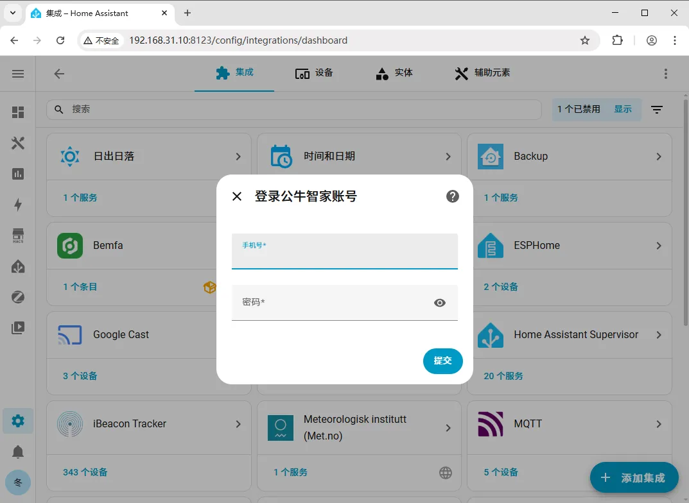The width and height of the screenshot is (689, 503).
Task: Open the lightning bolt sidebar icon
Action: (x=18, y=205)
